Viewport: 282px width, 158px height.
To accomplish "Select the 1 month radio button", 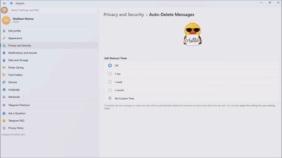I will (110, 90).
